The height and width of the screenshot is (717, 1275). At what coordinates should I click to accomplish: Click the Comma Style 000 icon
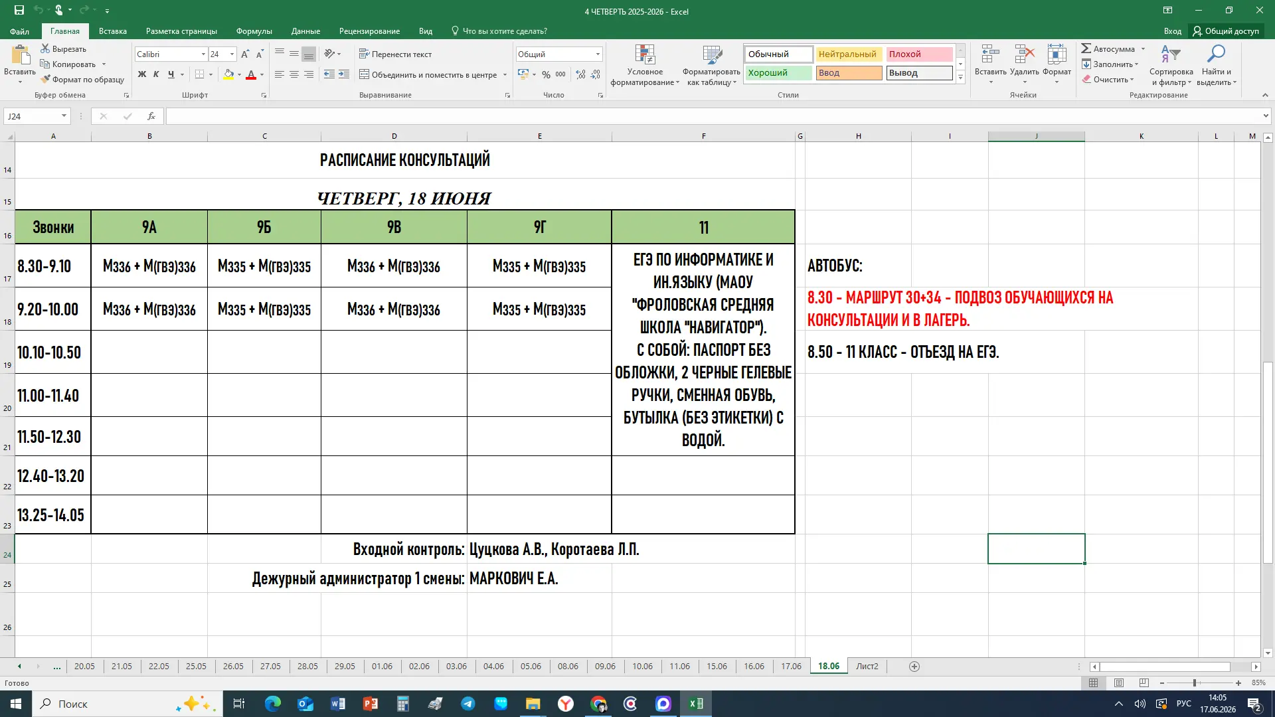point(561,74)
